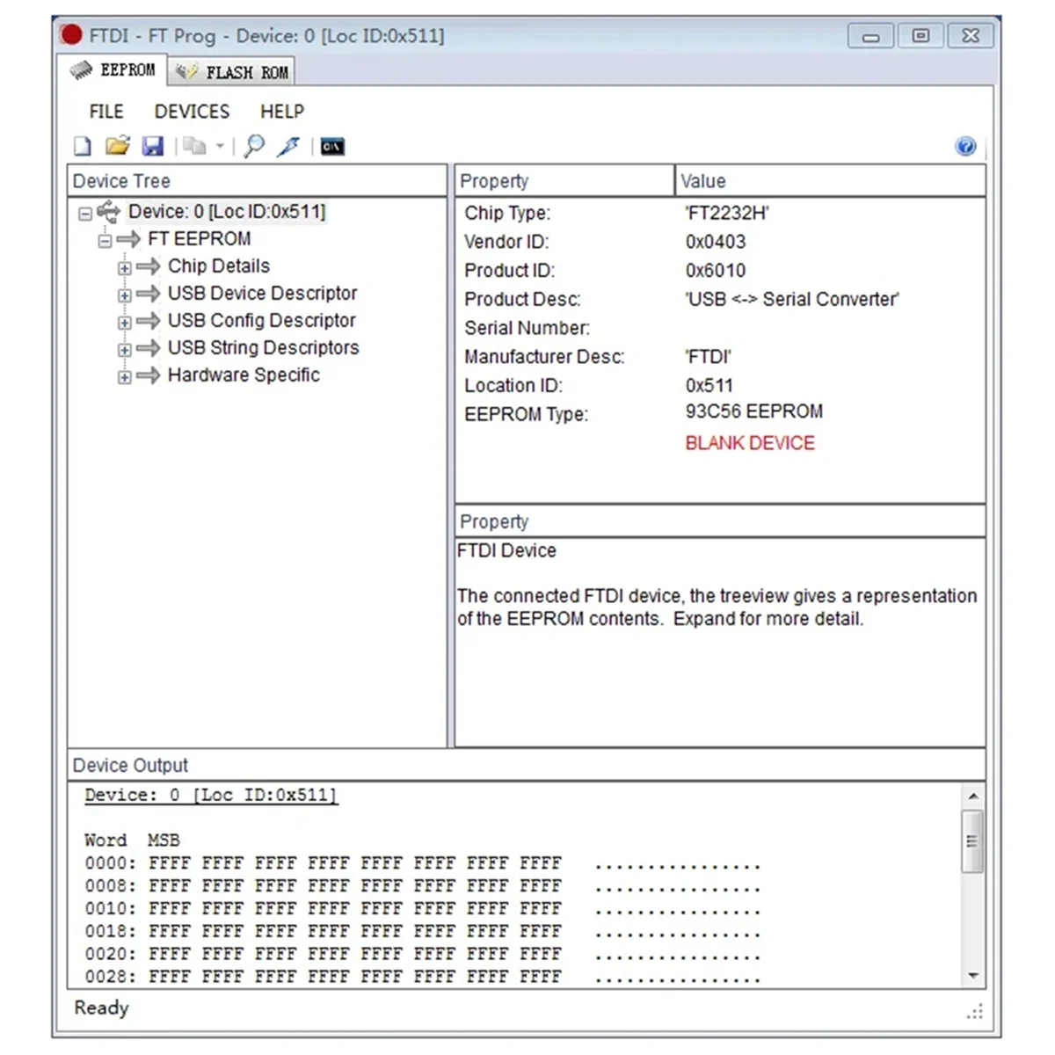Select the FT EEPROM tree item

click(x=200, y=239)
